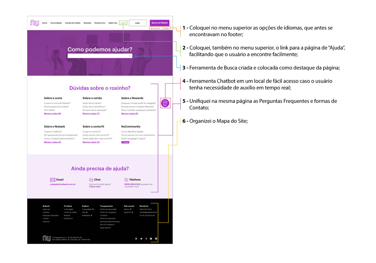Open question Como o Nubank ganha dinheiro?
Viewport: 376px width, 263px height.
click(59, 139)
